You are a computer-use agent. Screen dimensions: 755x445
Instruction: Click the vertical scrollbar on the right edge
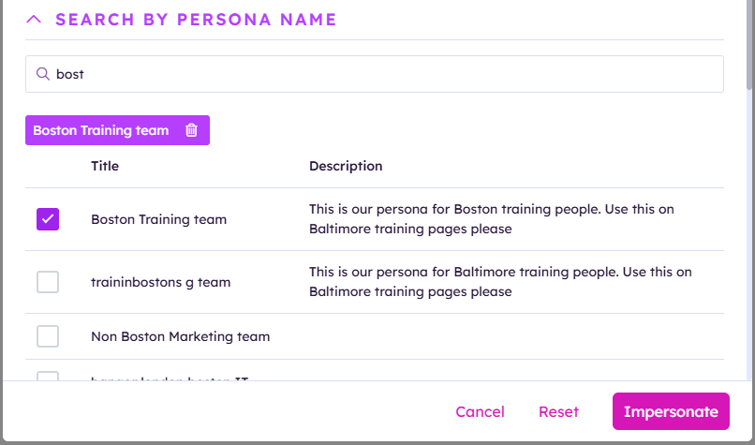pos(749,47)
